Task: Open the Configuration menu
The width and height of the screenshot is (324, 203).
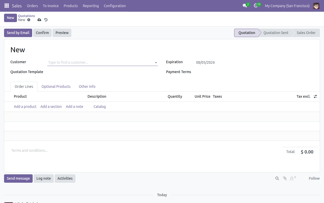Action: coord(115,6)
